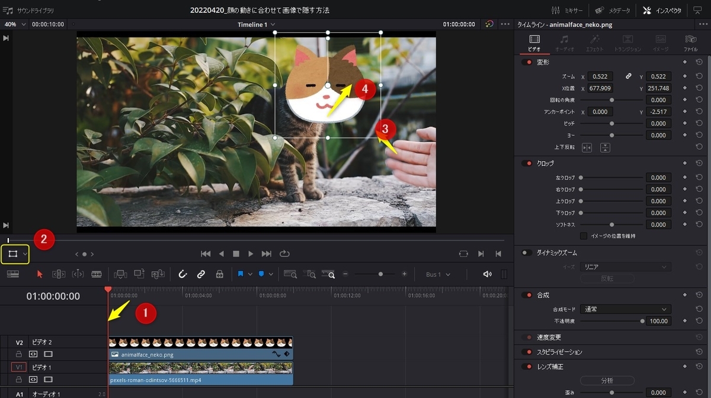711x398 pixels.
Task: Toggle the レンズ補正 switch
Action: click(x=526, y=367)
